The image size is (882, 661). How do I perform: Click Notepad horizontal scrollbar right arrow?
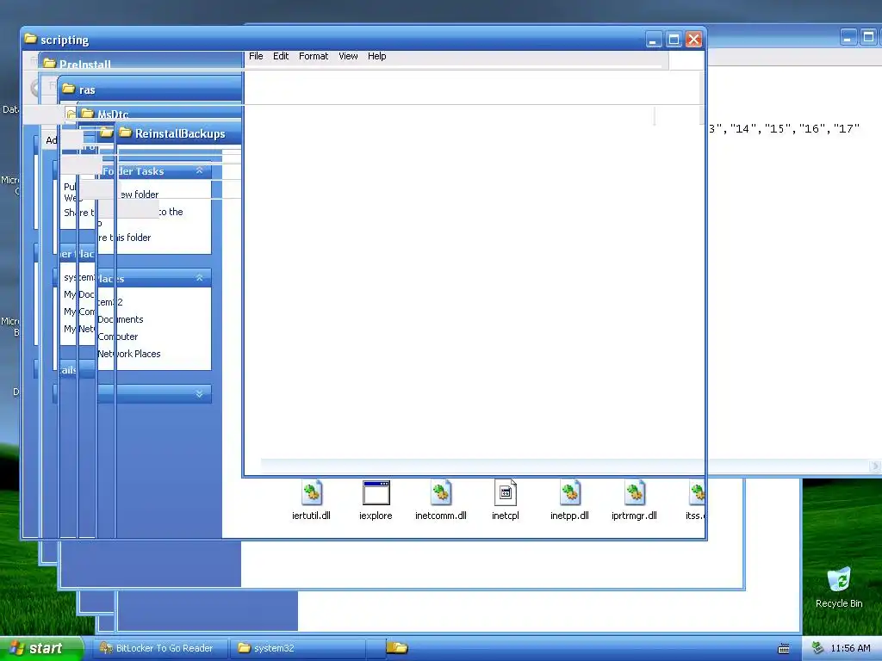click(x=875, y=466)
